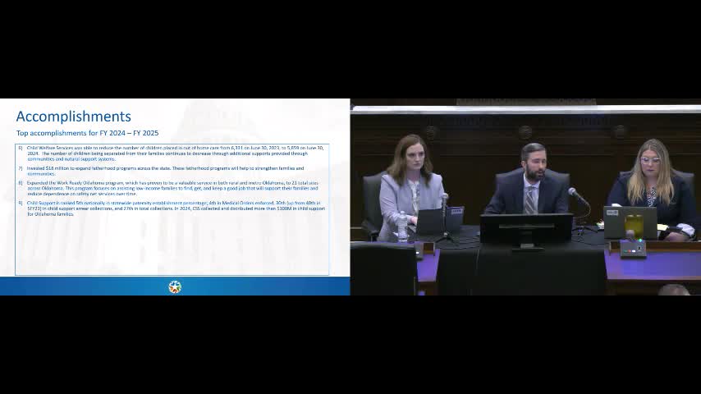
Task: Click the empty area inside the slide text box
Action: pyautogui.click(x=172, y=246)
